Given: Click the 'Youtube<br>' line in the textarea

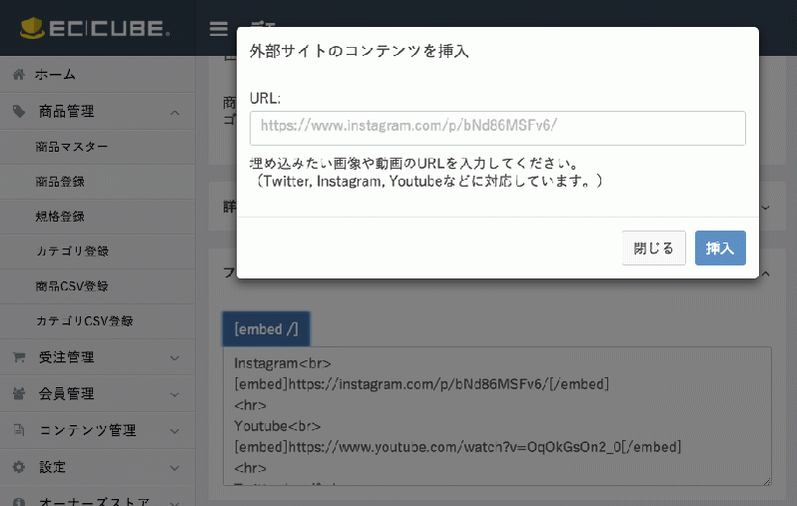Looking at the screenshot, I should pos(278,426).
